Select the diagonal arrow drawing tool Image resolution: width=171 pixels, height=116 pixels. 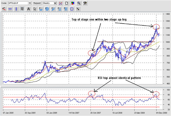click(x=78, y=9)
